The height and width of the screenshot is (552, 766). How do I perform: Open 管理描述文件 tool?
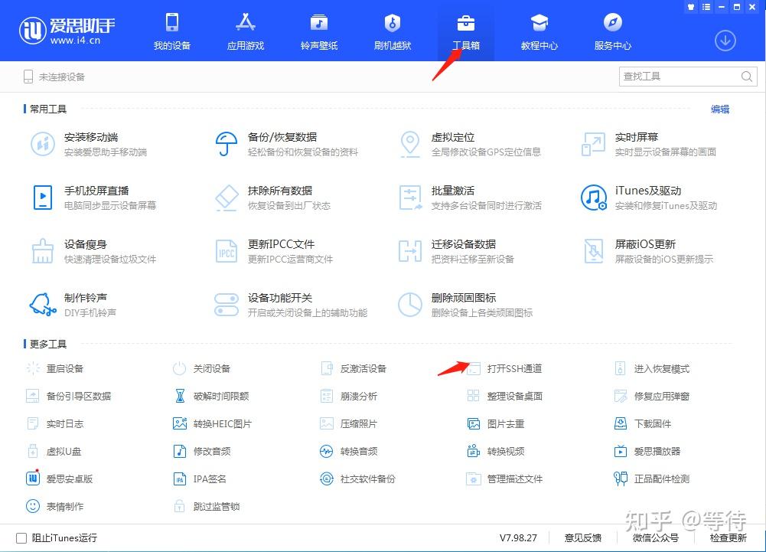[504, 479]
